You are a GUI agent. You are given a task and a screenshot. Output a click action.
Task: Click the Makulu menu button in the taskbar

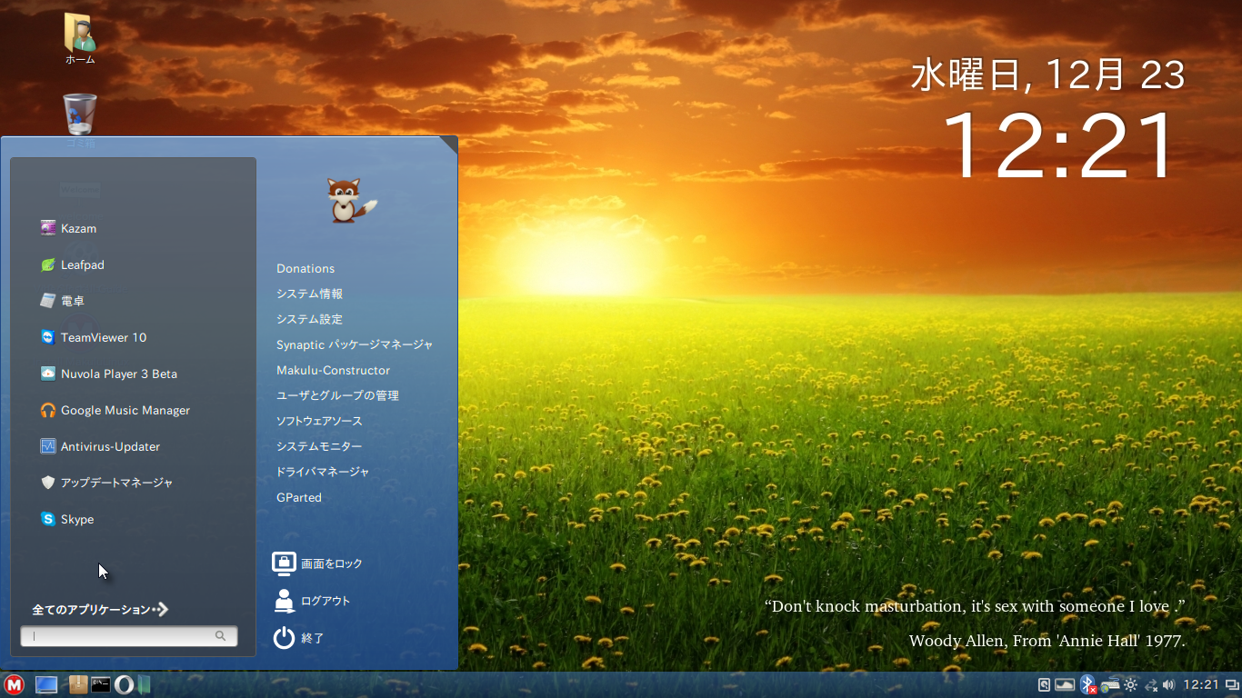pos(14,684)
